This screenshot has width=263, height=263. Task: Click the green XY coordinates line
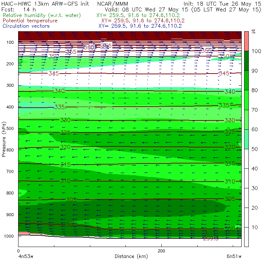coord(138,15)
